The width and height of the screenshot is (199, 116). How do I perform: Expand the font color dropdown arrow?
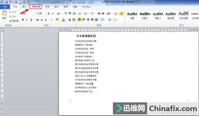(66, 20)
